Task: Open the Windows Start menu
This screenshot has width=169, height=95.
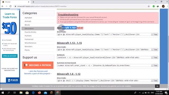Action: 3,93
